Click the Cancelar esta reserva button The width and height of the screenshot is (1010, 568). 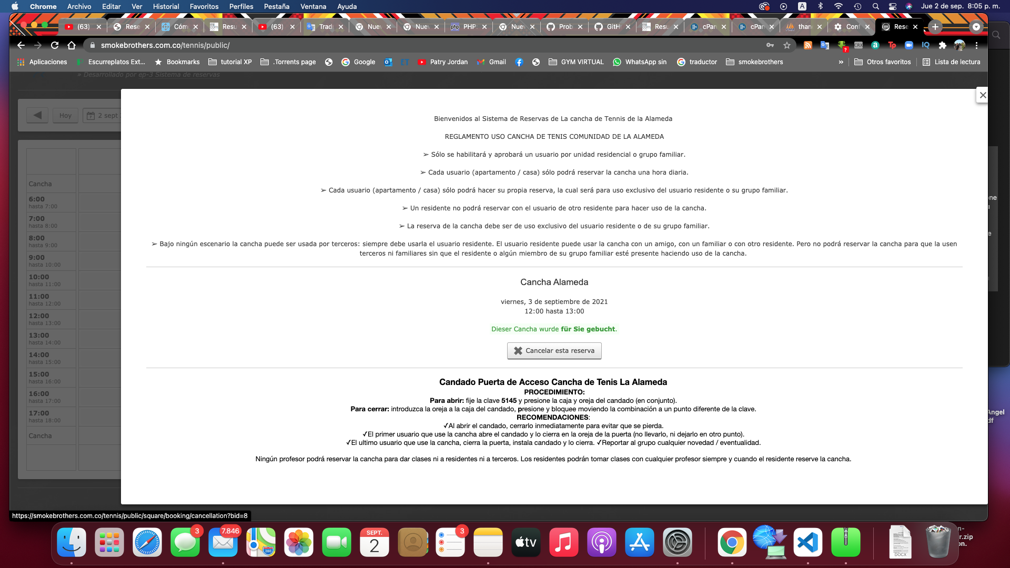(554, 351)
